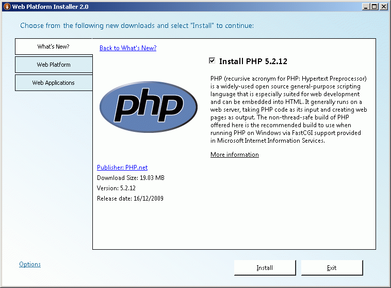Select the Download Size: 19.03 MB text
Viewport: 391px width, 288px height.
(131, 178)
